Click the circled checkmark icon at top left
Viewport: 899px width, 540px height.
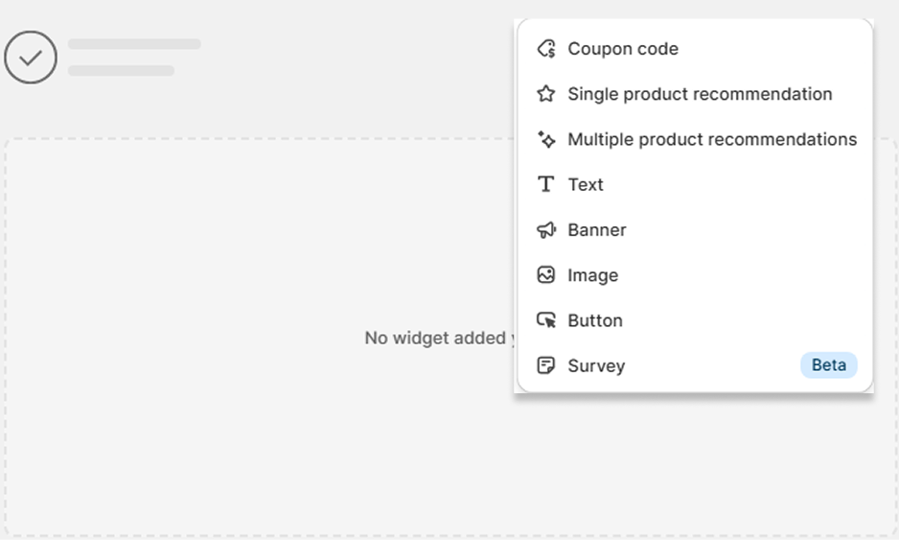click(x=31, y=58)
